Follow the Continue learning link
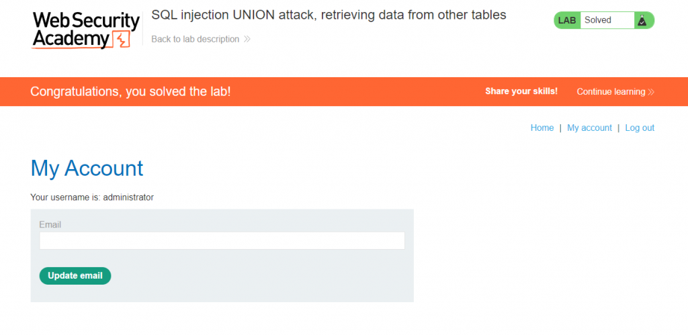The width and height of the screenshot is (688, 335). (611, 91)
